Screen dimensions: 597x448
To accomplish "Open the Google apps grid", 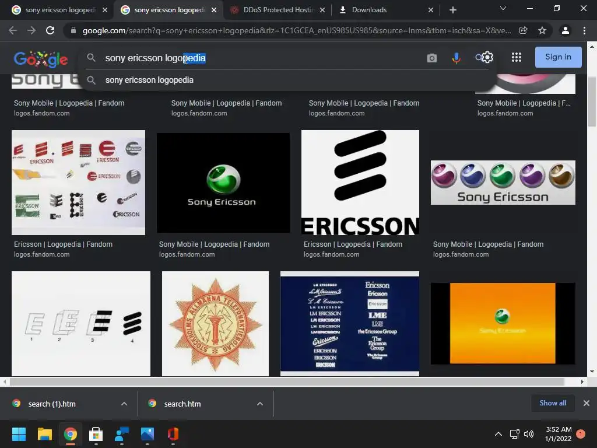I will tap(517, 57).
